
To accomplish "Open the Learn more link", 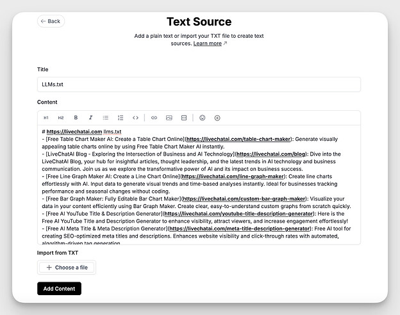I will click(208, 44).
